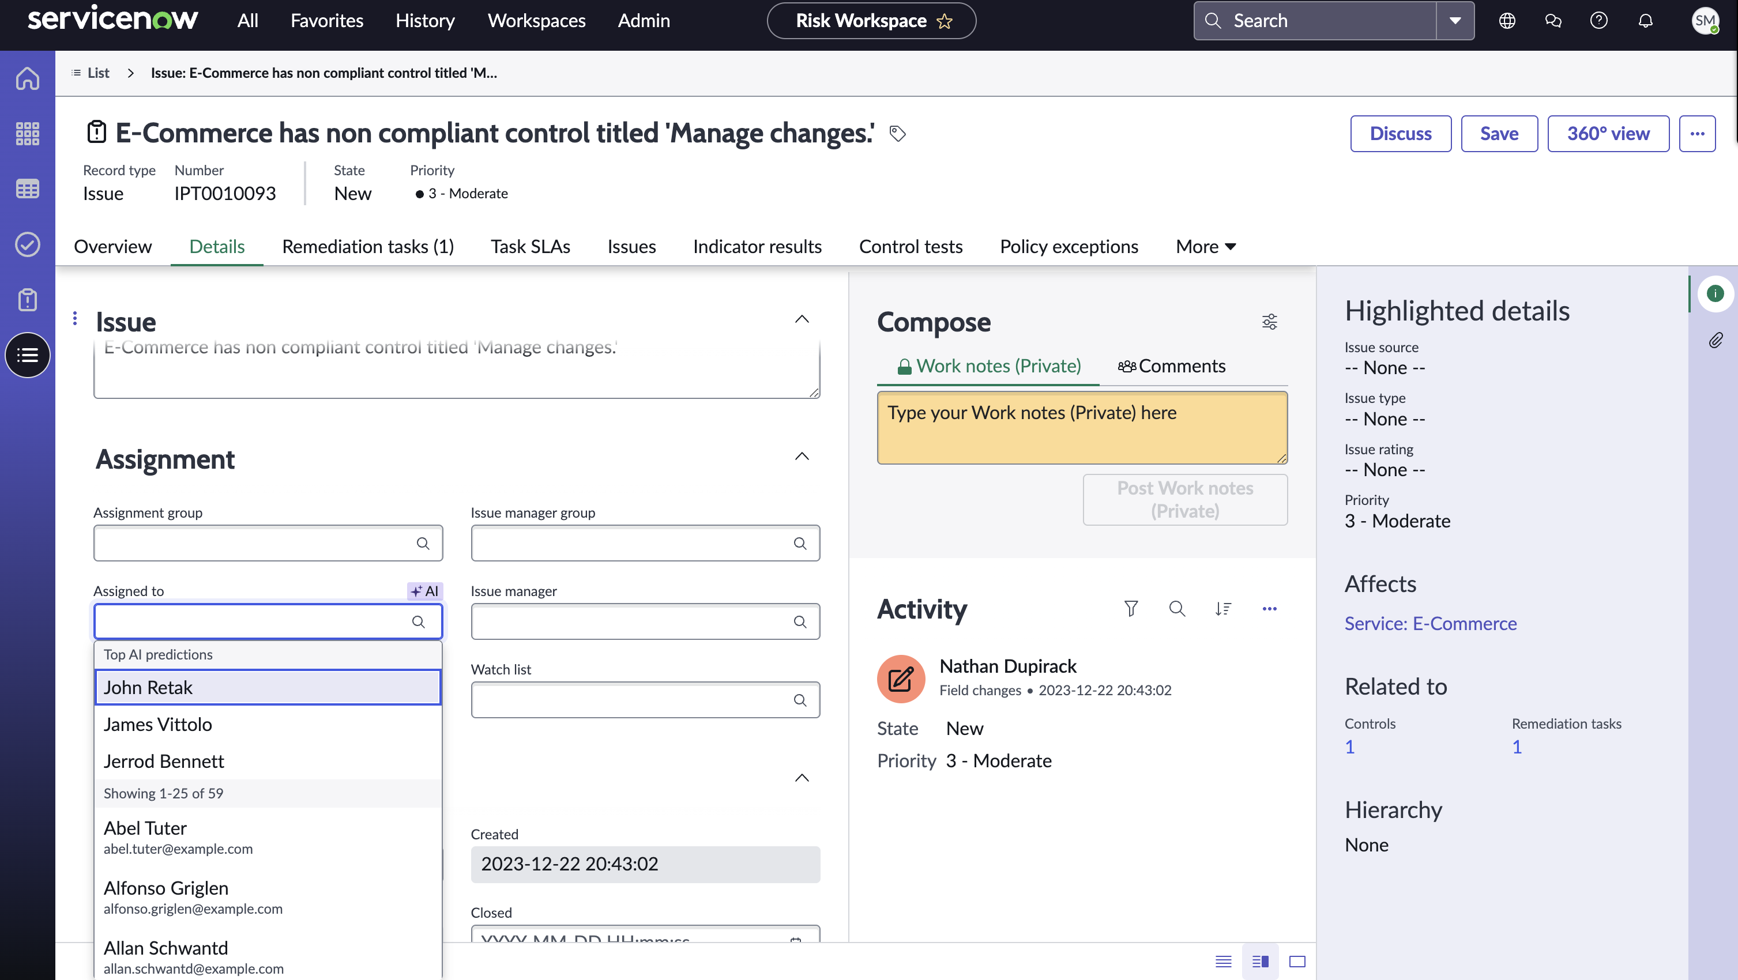Open the Control tests tab

(x=911, y=247)
